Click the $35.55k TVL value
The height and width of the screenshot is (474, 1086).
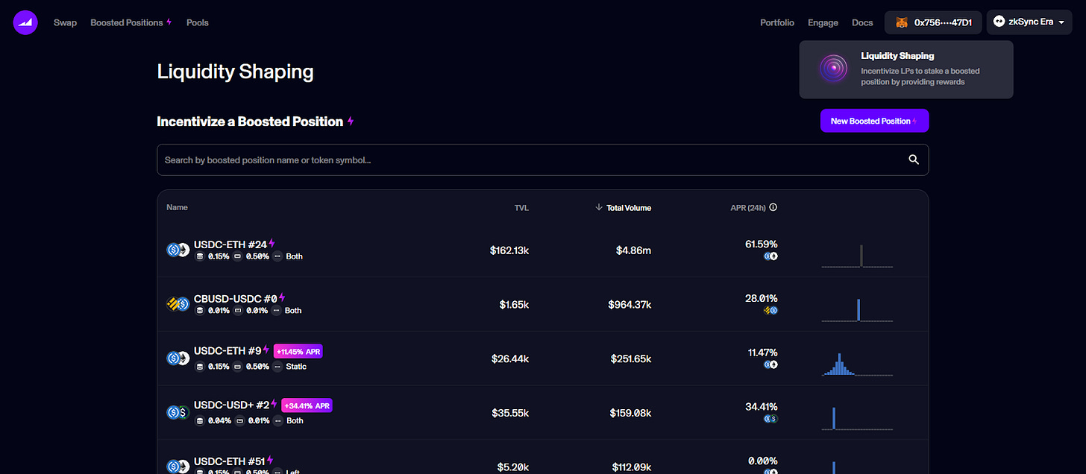(x=510, y=413)
